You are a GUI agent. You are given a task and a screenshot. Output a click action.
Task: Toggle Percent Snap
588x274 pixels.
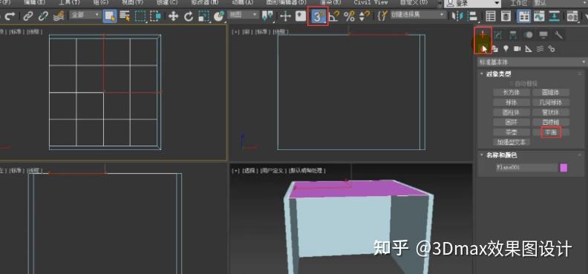(349, 16)
